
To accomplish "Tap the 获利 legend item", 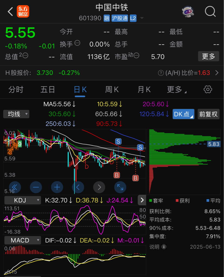I will 183,200.
